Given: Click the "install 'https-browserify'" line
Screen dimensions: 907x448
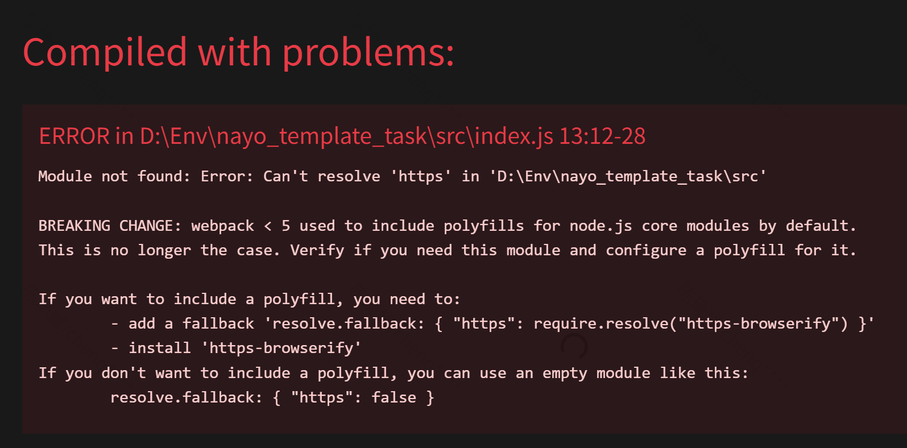Looking at the screenshot, I should [x=245, y=348].
